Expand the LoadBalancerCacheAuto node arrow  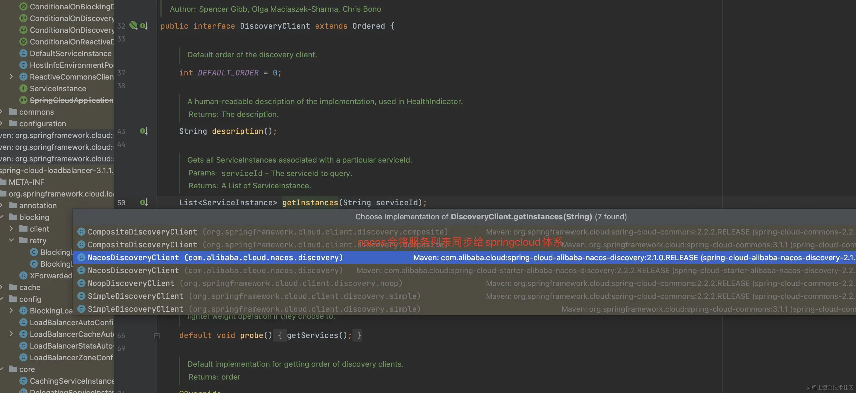tap(11, 334)
